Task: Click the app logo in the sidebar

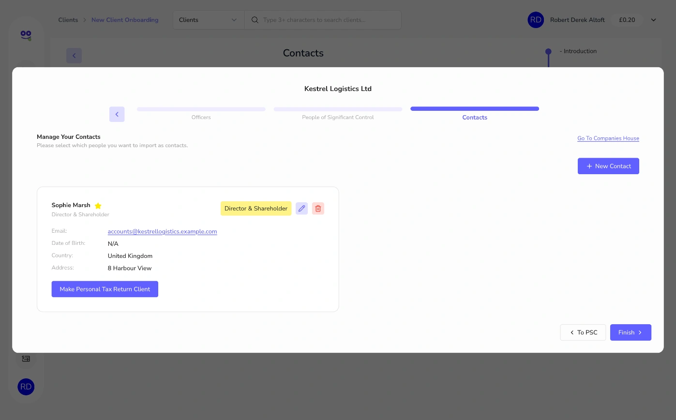Action: [x=26, y=35]
